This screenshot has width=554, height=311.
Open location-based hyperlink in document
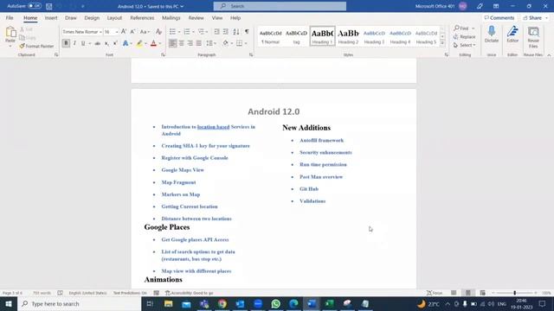214,127
